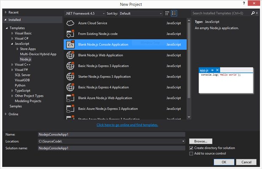Click the template list scroll down arrow
Viewport: 262px width, 169px height.
189,117
